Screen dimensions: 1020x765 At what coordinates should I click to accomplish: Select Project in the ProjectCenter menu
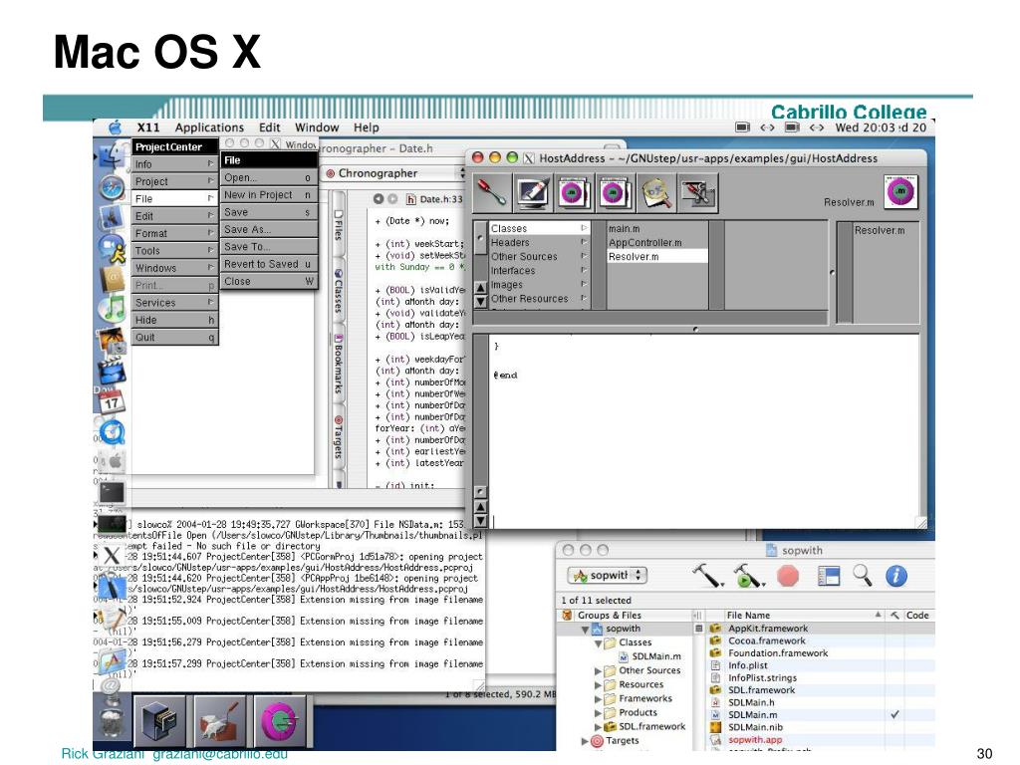[x=175, y=181]
